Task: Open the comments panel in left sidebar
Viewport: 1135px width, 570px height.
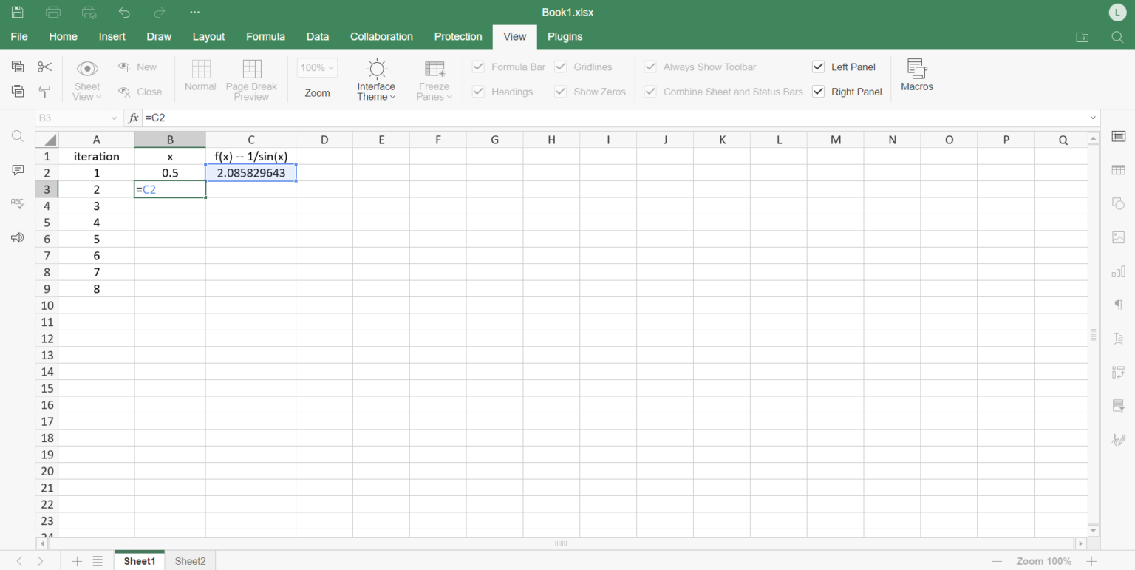Action: tap(18, 170)
